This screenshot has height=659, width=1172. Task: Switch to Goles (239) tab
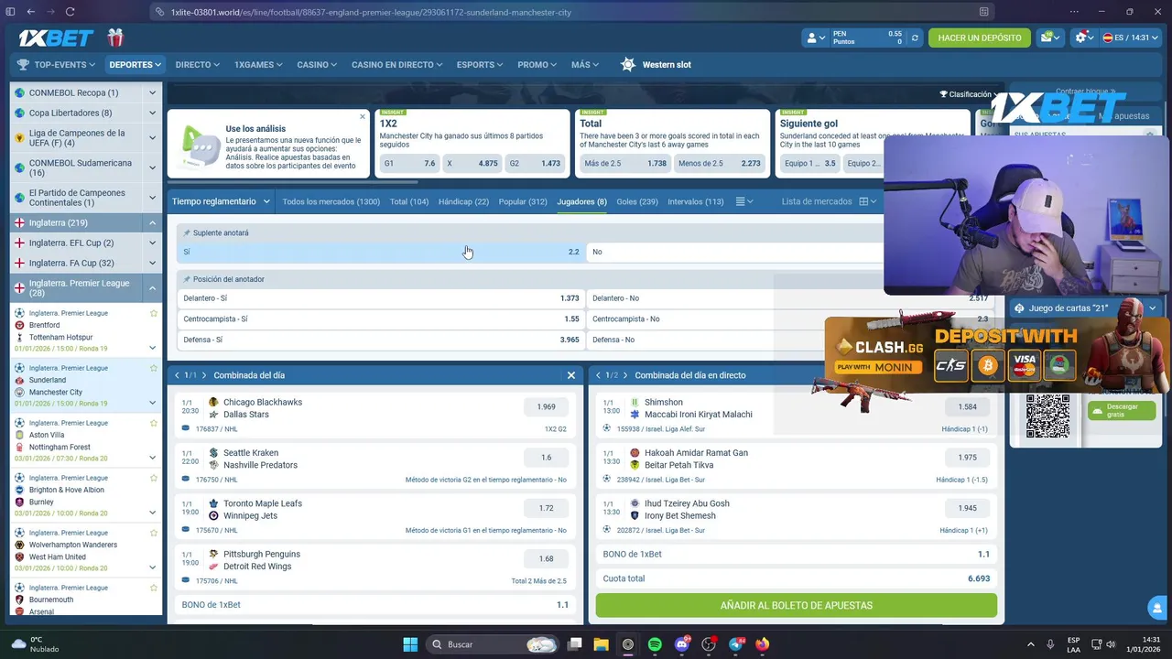637,201
